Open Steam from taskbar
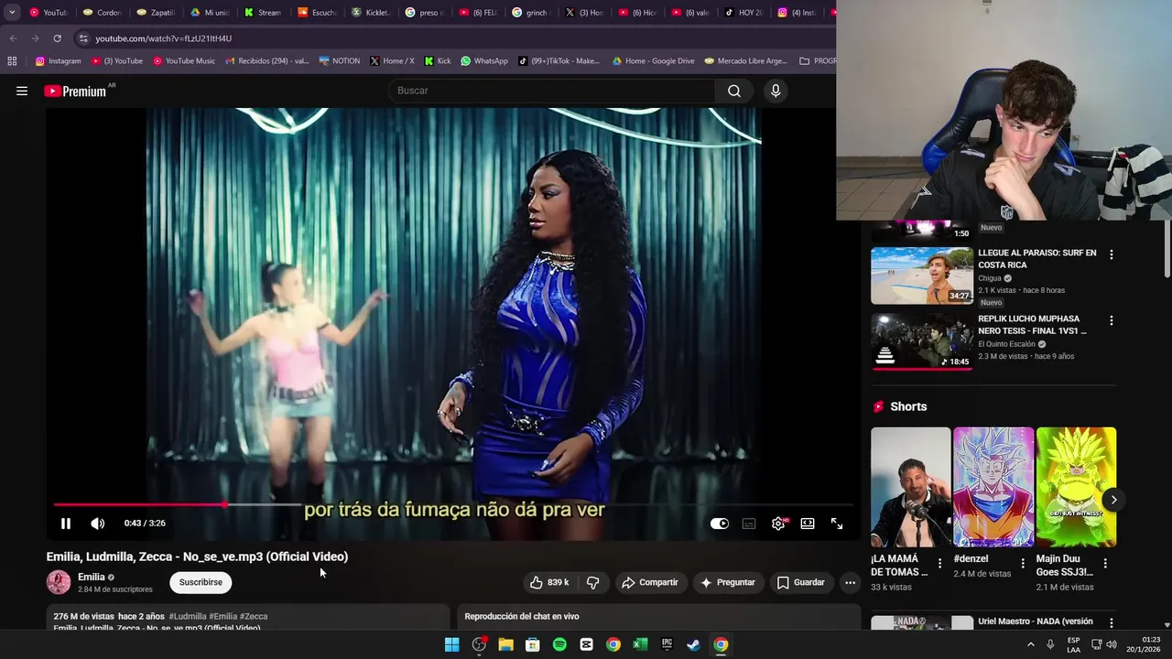This screenshot has width=1172, height=659. 694,644
